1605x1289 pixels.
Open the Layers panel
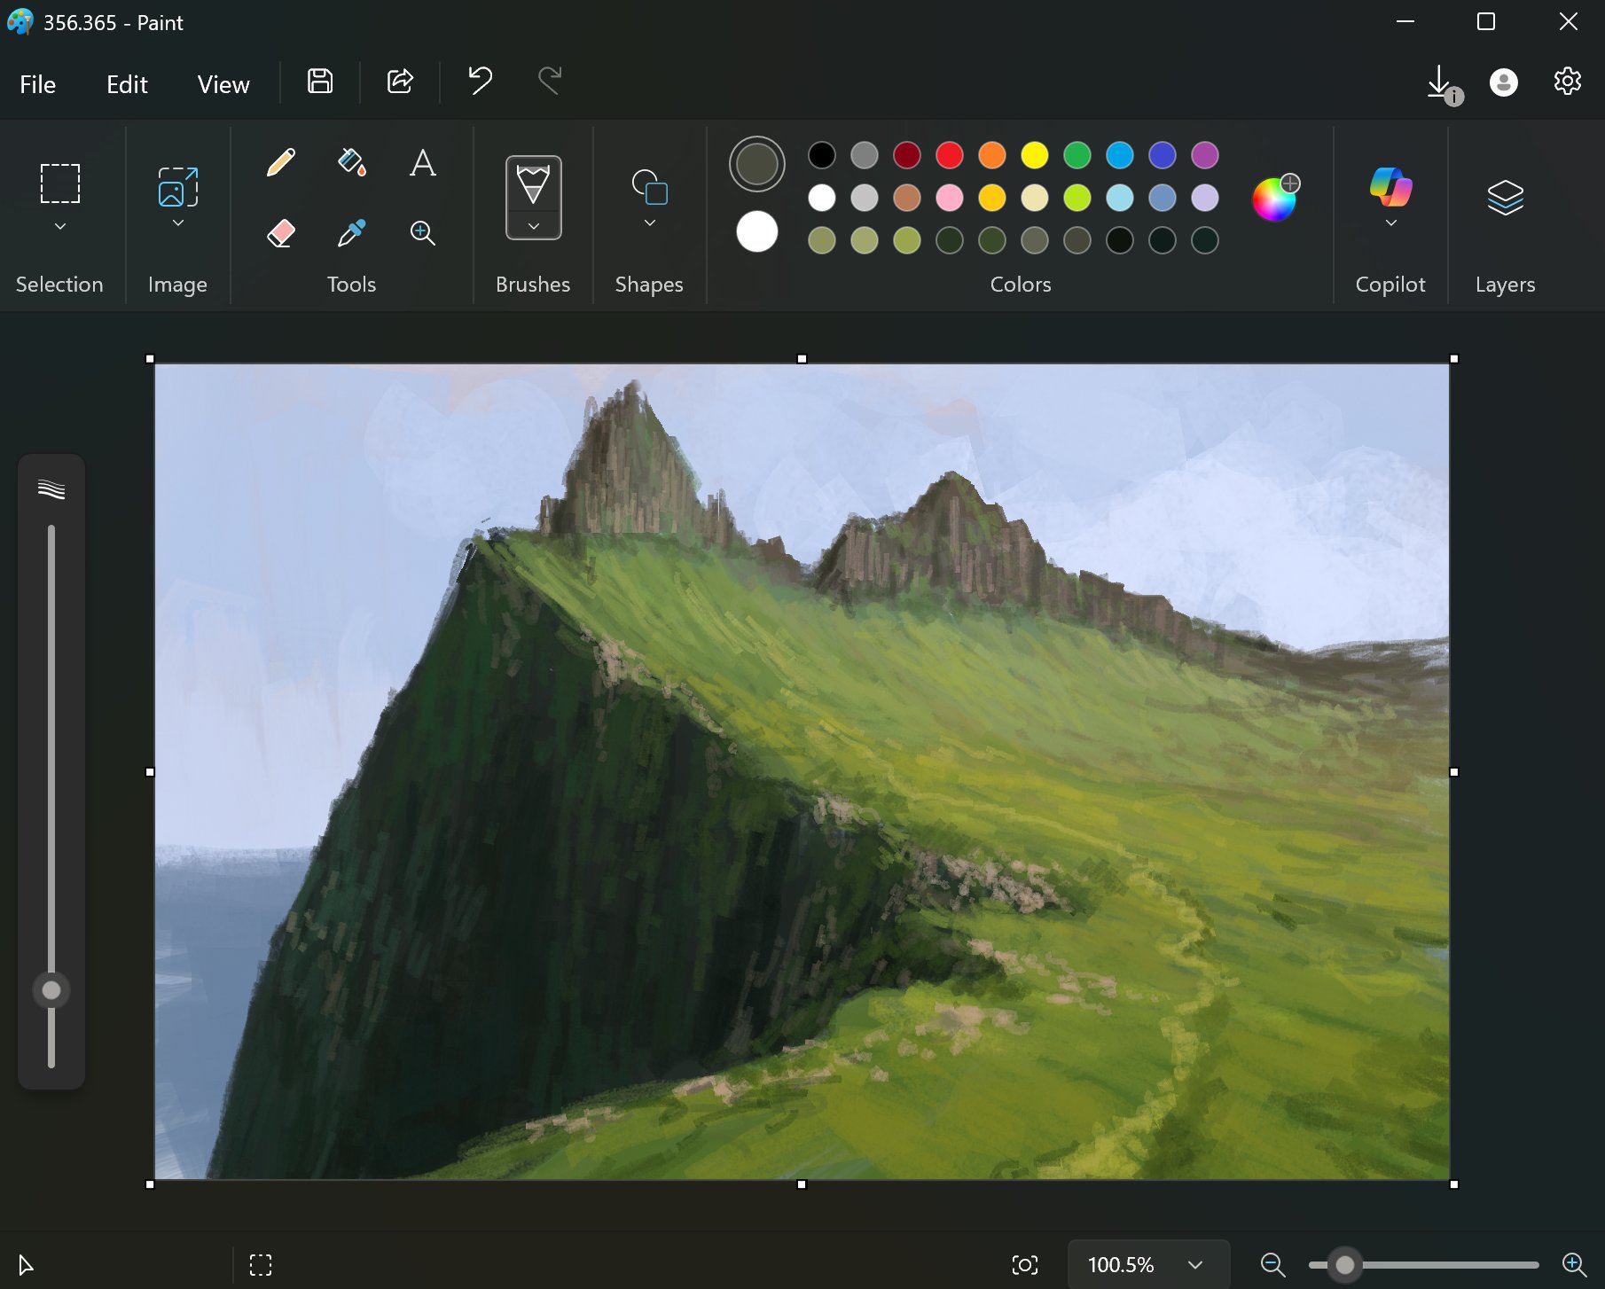[1506, 198]
